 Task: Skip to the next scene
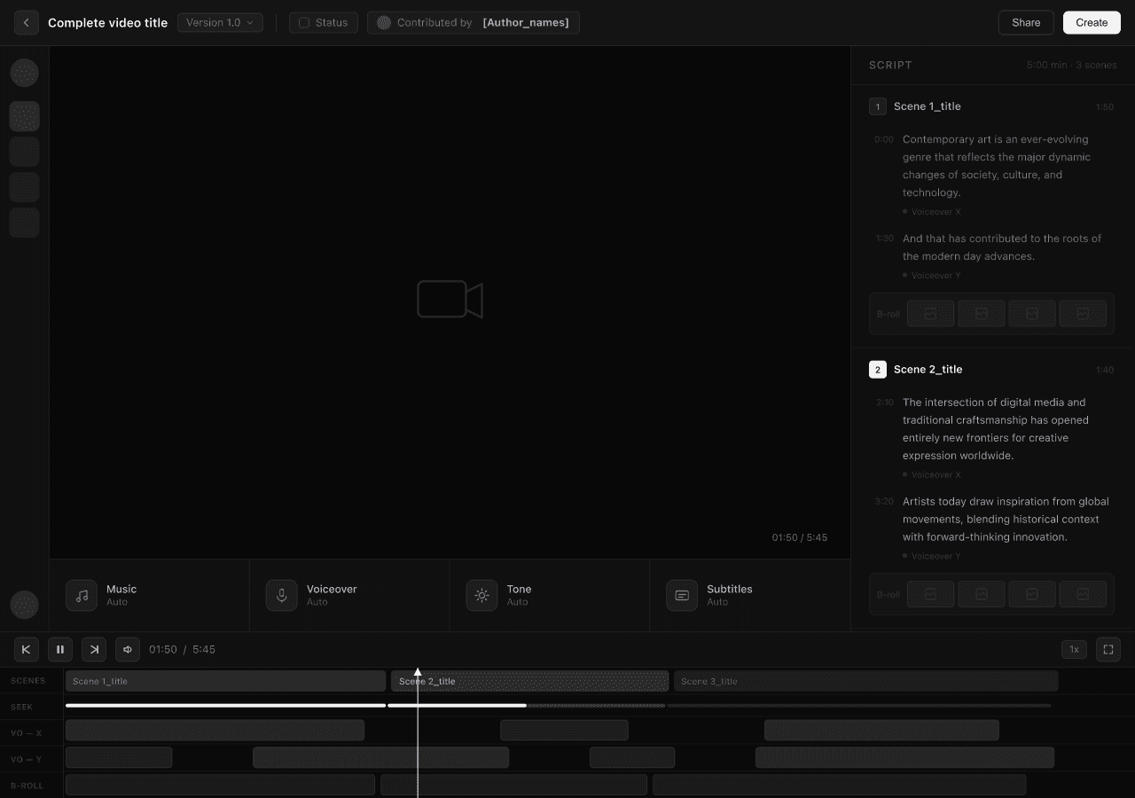click(94, 649)
